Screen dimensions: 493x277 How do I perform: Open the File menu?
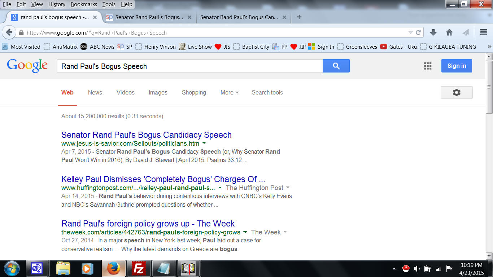coord(7,4)
